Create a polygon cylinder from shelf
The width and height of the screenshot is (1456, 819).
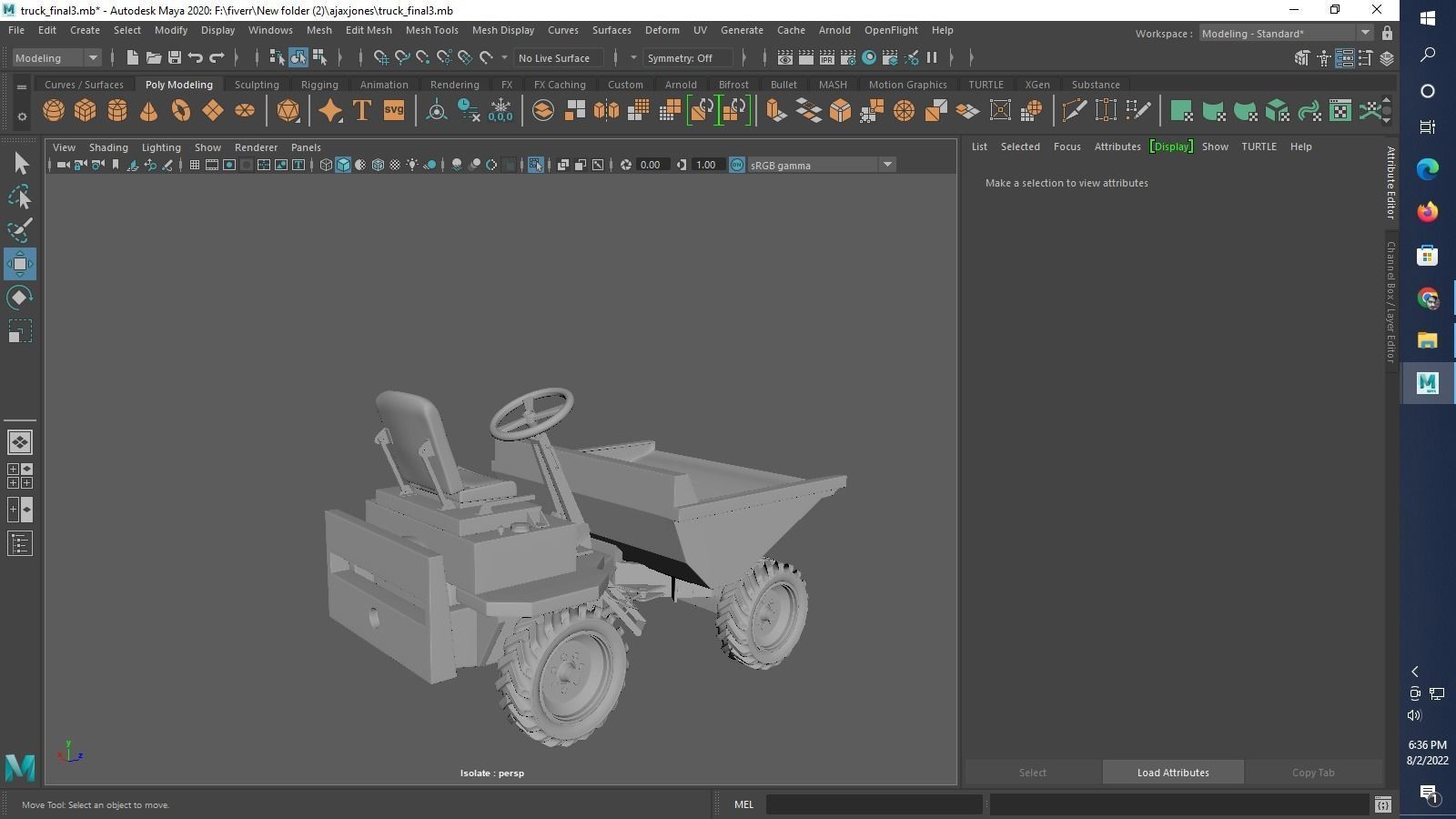pyautogui.click(x=117, y=111)
